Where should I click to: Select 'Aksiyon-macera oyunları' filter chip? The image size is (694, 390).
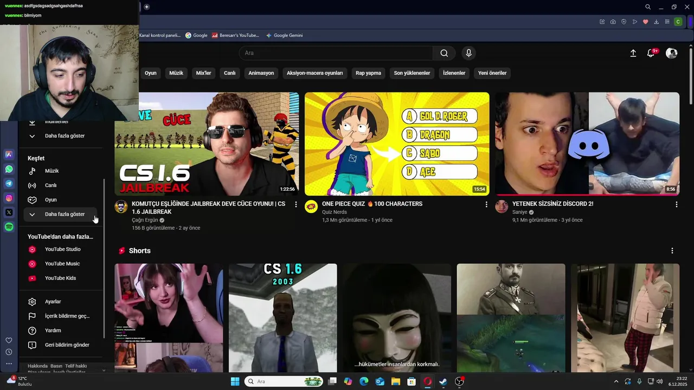(x=315, y=73)
